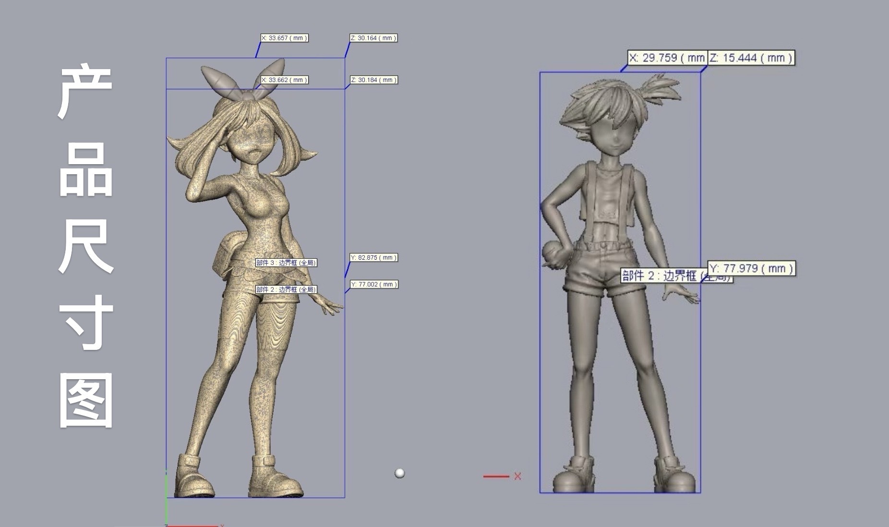Click the 部件 3 边界框 label

[x=286, y=263]
